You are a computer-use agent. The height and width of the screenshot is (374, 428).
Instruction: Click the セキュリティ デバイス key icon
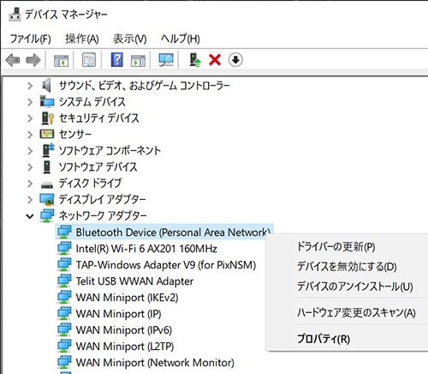click(47, 118)
